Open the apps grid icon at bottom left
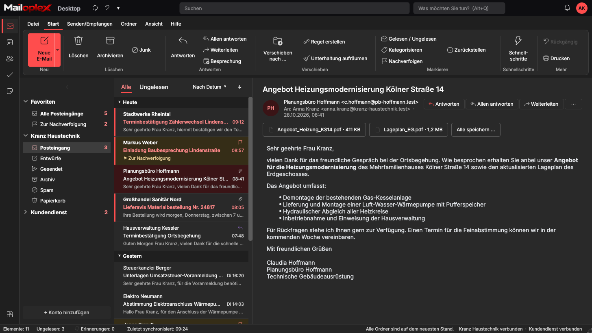The image size is (592, 333). 10,314
